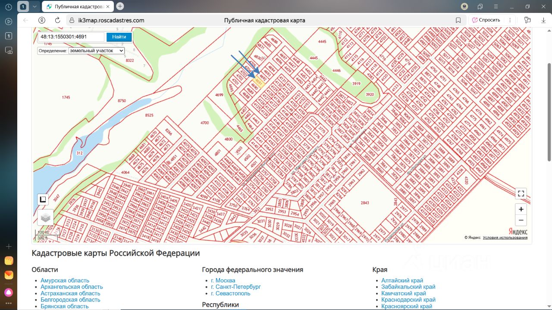
Task: Open Амурская область link
Action: (x=65, y=281)
